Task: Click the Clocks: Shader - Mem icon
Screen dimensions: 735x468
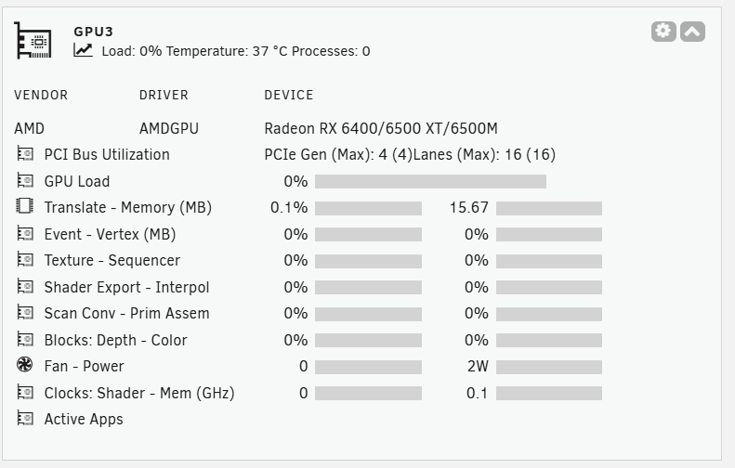Action: [25, 392]
